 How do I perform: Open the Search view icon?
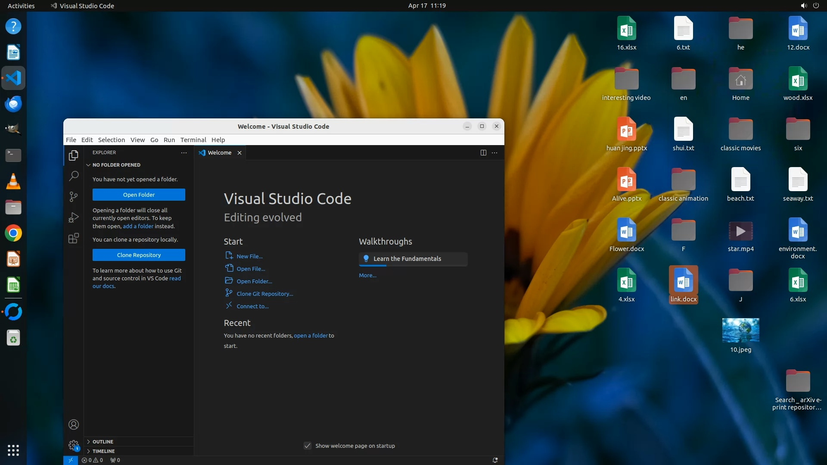point(74,176)
